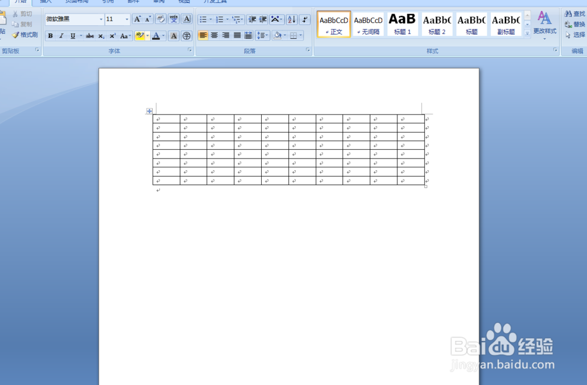This screenshot has height=385, width=587.
Task: Click the multilevel list icon
Action: click(x=236, y=19)
